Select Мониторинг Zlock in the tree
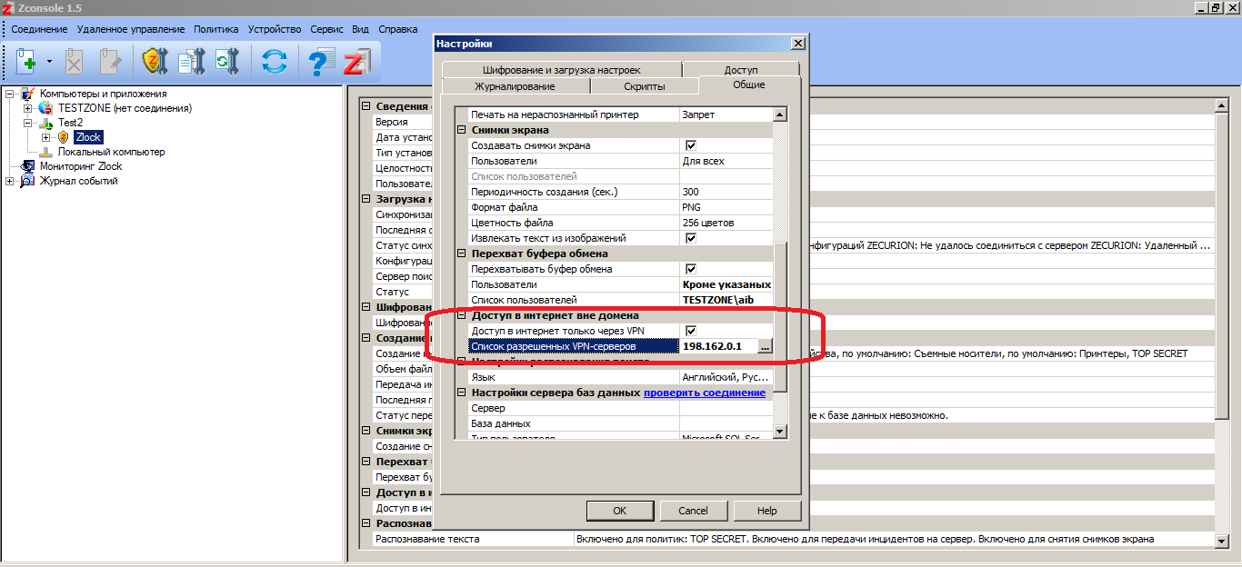Viewport: 1242px width, 567px height. (81, 166)
